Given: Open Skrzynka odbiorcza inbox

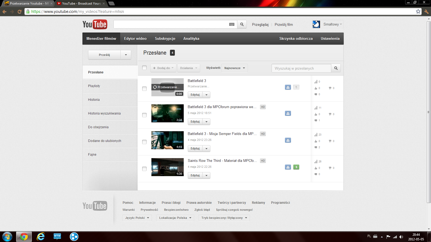Looking at the screenshot, I should tap(296, 39).
